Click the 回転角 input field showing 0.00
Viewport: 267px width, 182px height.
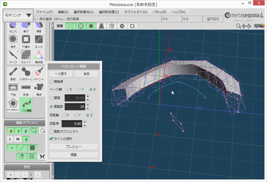[x=72, y=124]
